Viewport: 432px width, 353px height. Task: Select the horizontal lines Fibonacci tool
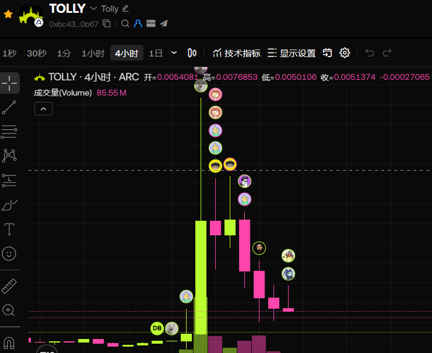coord(9,132)
